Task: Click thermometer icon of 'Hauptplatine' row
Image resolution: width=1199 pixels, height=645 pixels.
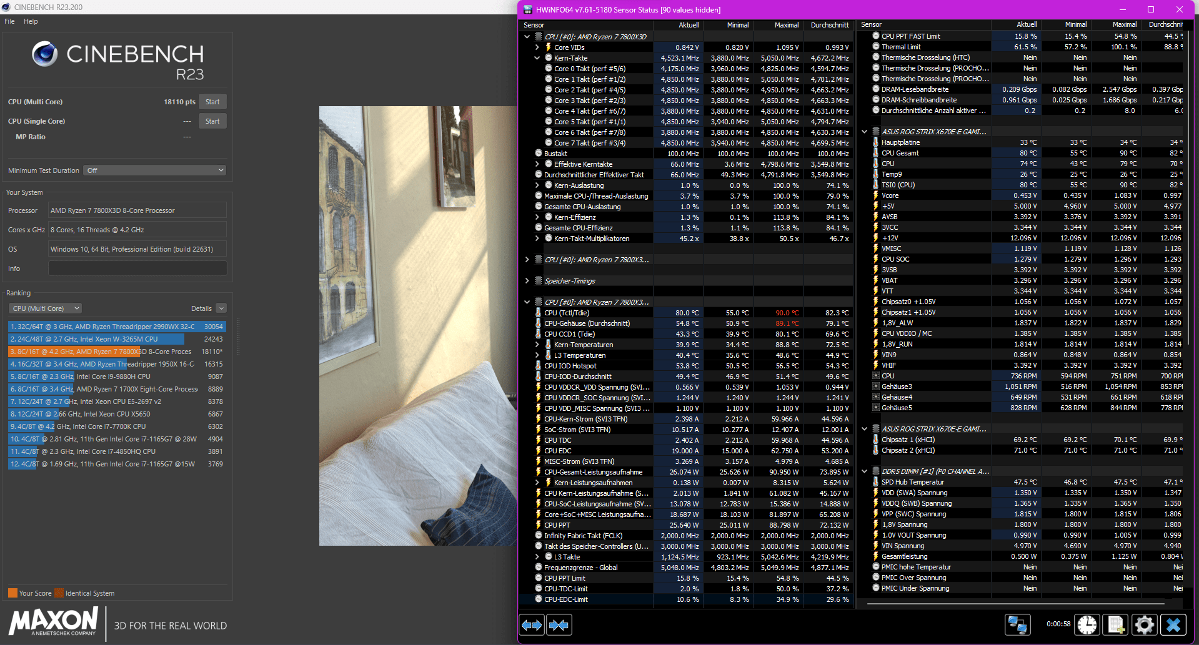Action: 875,142
